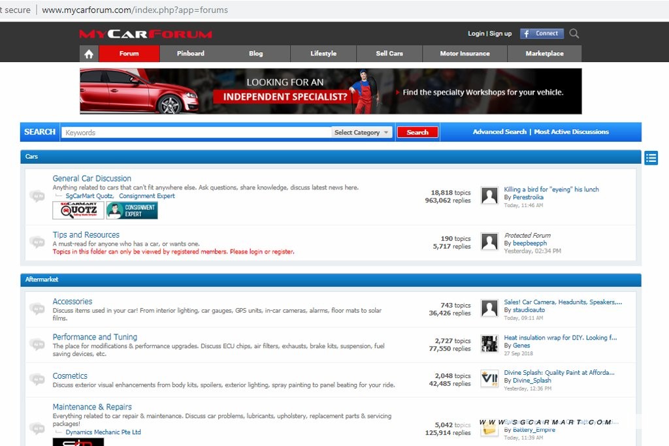Click Performance and Tuning forum status icon
The width and height of the screenshot is (669, 446).
37,343
